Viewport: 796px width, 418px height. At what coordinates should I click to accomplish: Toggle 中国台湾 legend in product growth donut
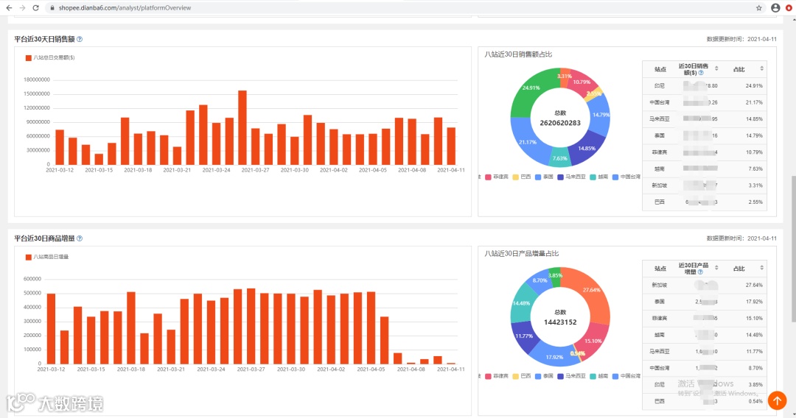[x=626, y=376]
